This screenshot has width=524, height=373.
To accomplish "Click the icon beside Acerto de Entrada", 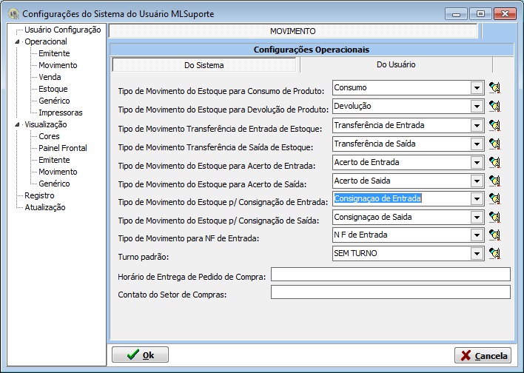I will tap(494, 162).
